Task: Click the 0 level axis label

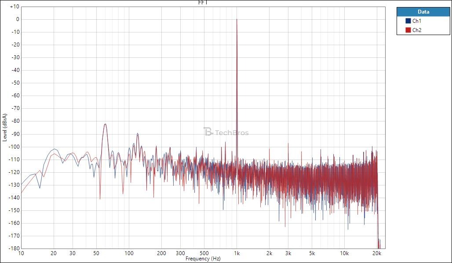Action: click(x=18, y=19)
